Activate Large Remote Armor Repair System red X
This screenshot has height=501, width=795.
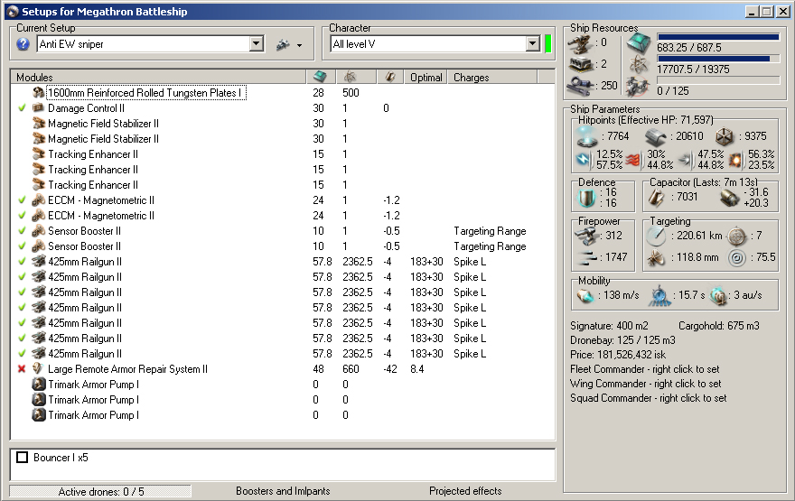coord(22,369)
